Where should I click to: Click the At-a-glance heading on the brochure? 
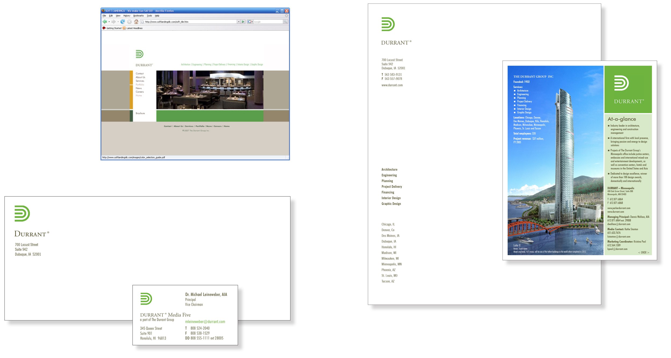click(x=622, y=119)
